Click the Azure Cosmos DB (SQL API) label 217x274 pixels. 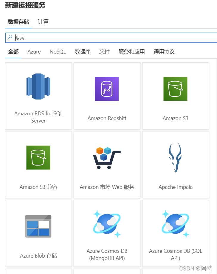175,255
